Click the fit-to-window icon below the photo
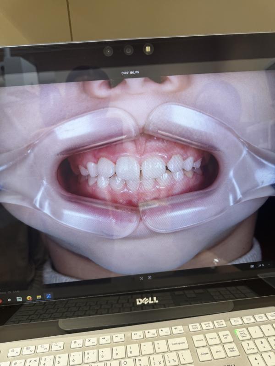The height and width of the screenshot is (366, 275). pyautogui.click(x=141, y=278)
